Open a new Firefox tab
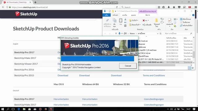Screen dimensions: 198x111 35,2
